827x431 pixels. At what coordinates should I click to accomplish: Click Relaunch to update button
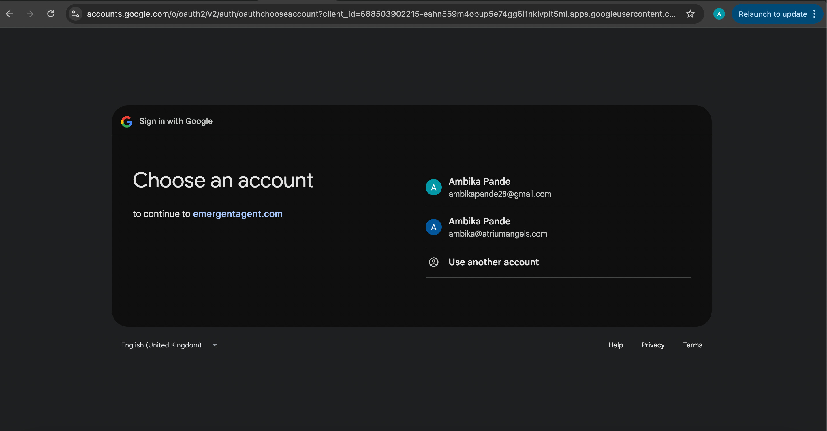click(773, 14)
